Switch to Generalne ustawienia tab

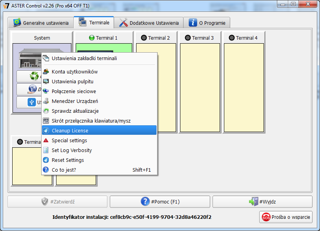(x=41, y=23)
